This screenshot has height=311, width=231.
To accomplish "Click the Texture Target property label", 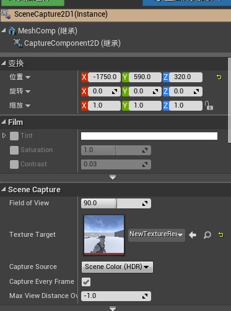I will 32,235.
